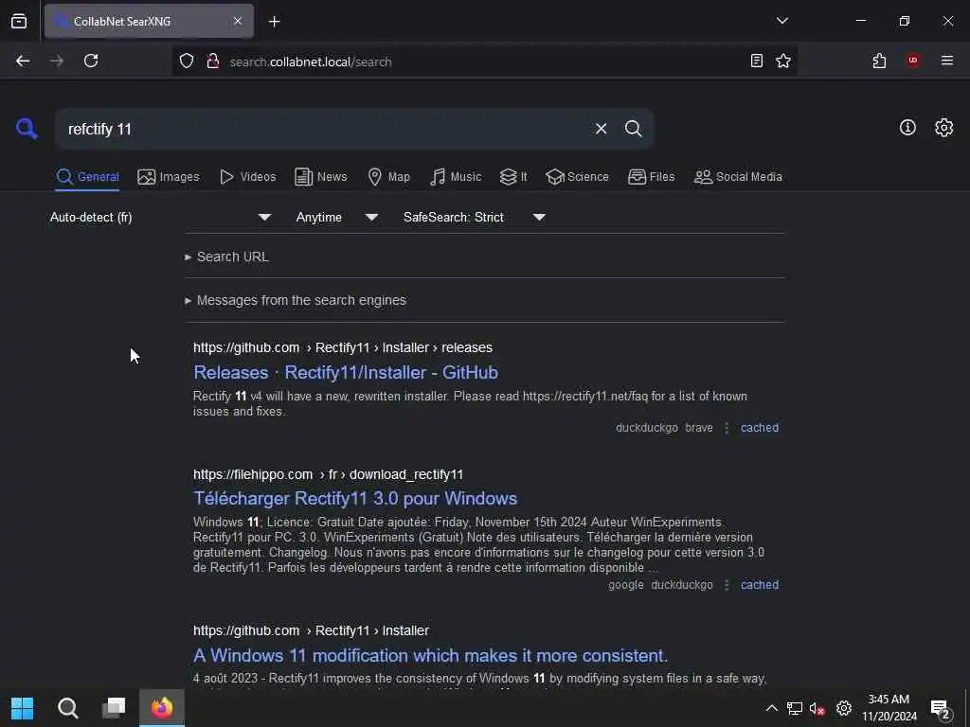Open SearXNG preferences gear
970x727 pixels.
(943, 128)
